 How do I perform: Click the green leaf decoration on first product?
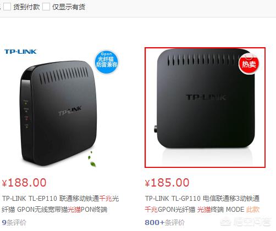92,160
